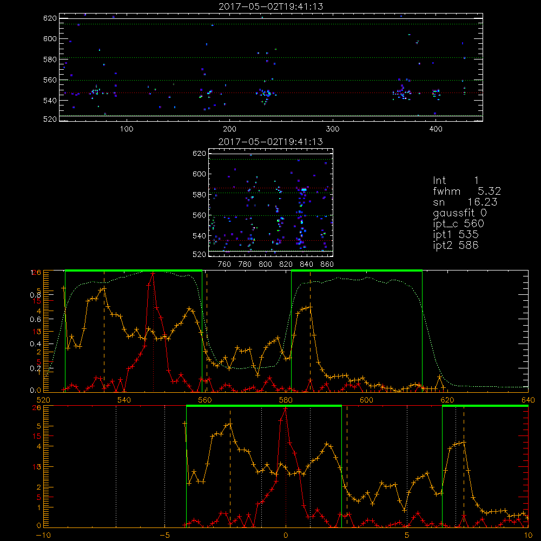Click x-axis label 5 on the bottom plot
The height and width of the screenshot is (541, 541).
click(x=407, y=536)
